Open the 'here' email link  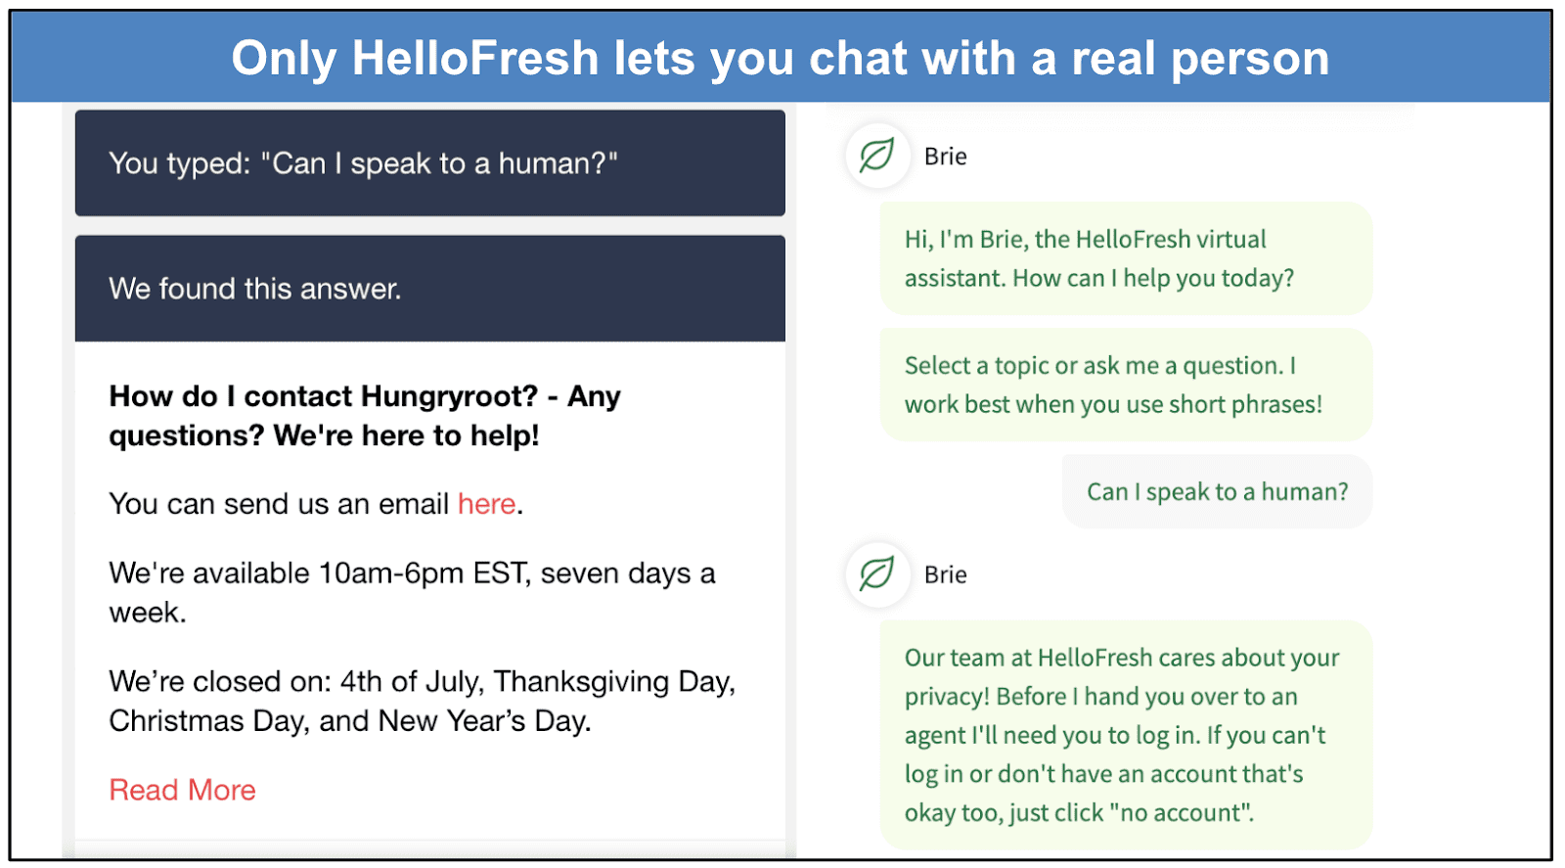(x=486, y=504)
